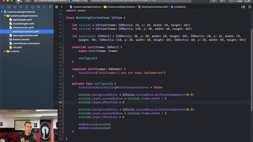Image resolution: width=253 pixels, height=142 pixels.
Task: Click 'circle2.backgroundColor' line in code
Action: 136,110
